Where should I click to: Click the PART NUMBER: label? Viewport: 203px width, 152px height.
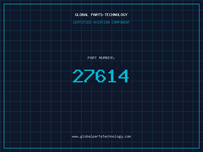(101, 58)
